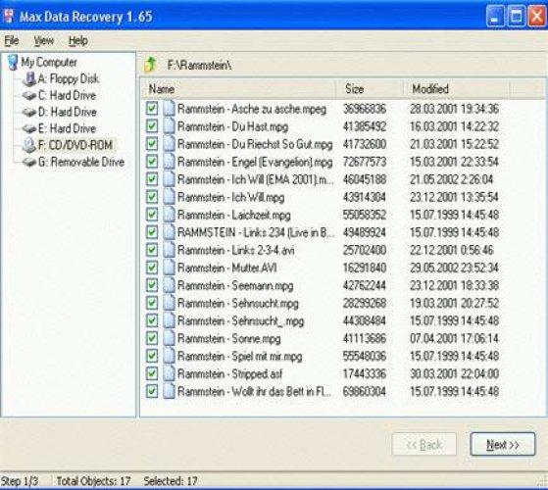Click Selected: 17 in status bar
This screenshot has height=490, width=548.
[x=171, y=481]
